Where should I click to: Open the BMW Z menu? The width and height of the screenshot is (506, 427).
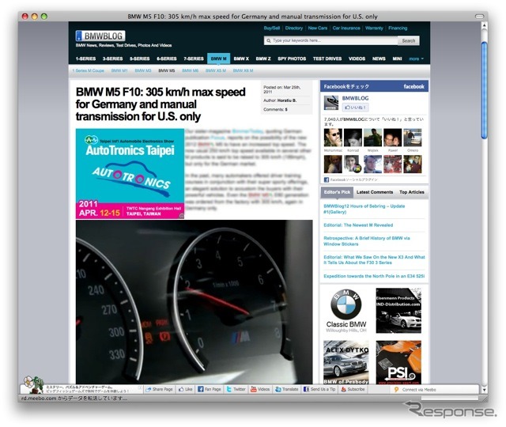tap(263, 59)
